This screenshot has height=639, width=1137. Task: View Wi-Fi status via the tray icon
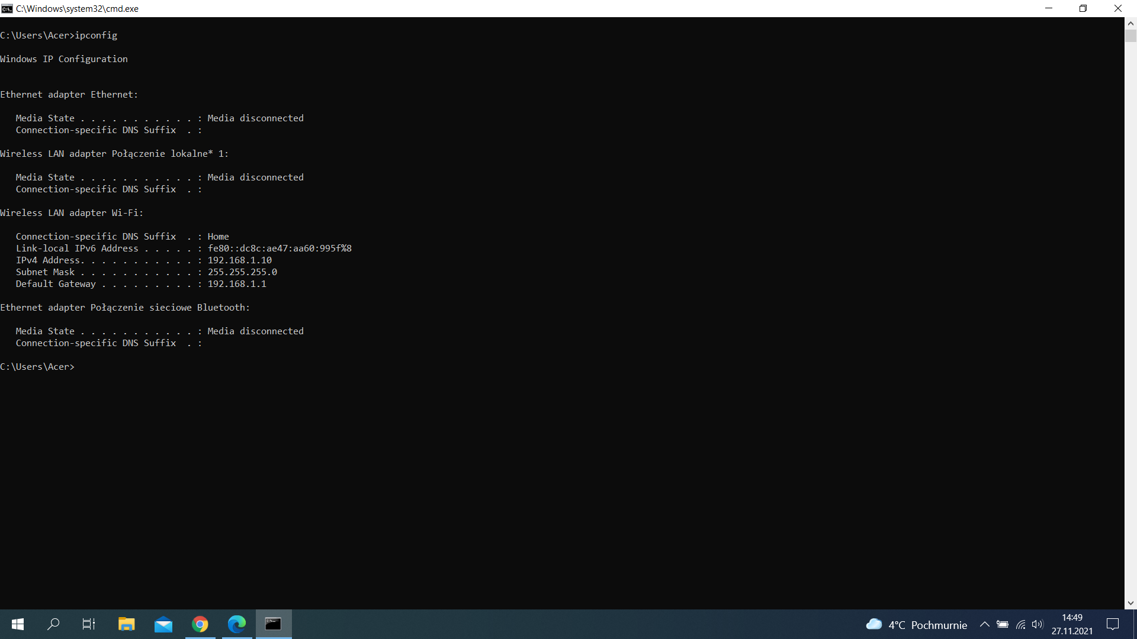1020,624
